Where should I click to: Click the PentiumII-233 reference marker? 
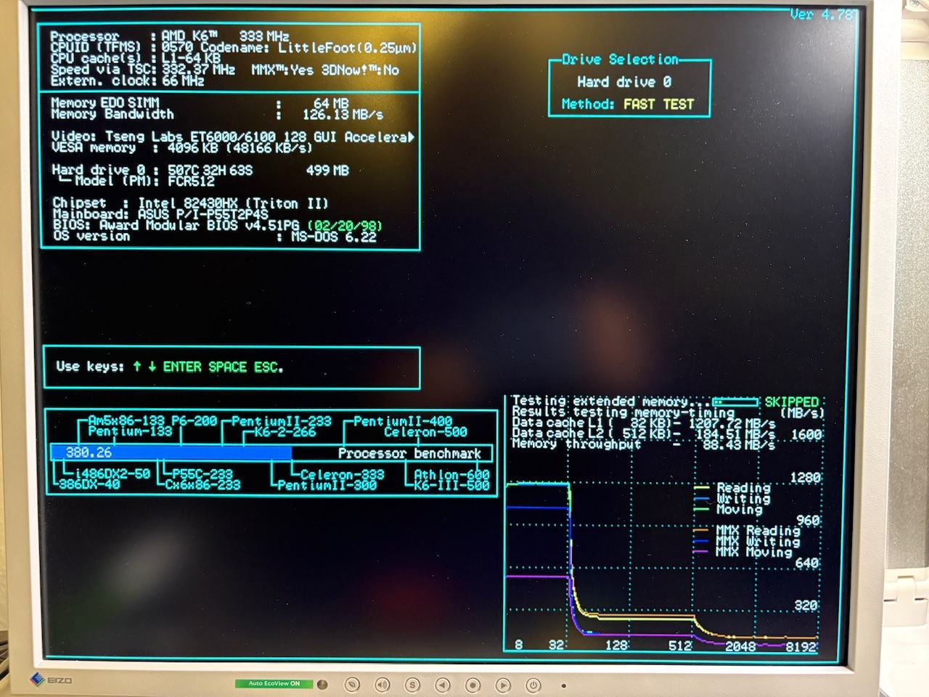tap(282, 421)
